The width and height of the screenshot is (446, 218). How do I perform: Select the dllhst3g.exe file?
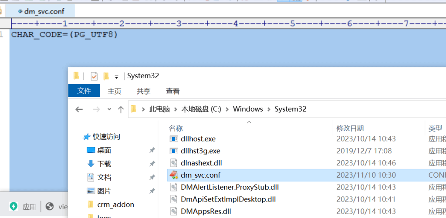click(200, 151)
